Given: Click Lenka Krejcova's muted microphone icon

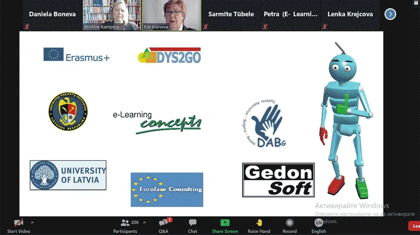Looking at the screenshot, I should [324, 27].
